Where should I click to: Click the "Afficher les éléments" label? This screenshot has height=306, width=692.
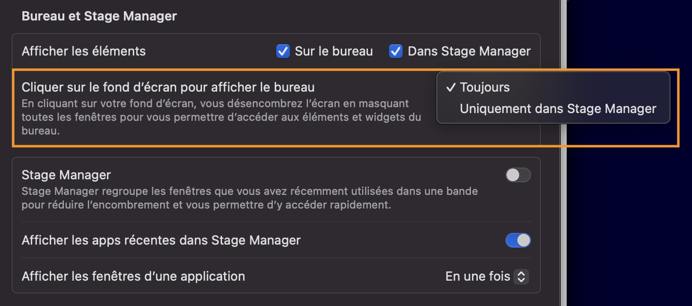tap(83, 51)
